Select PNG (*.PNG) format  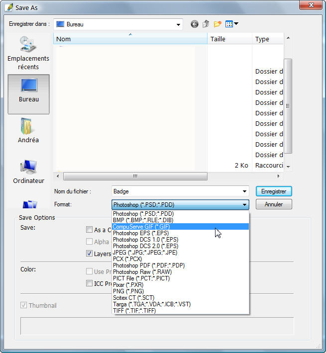[181, 291]
